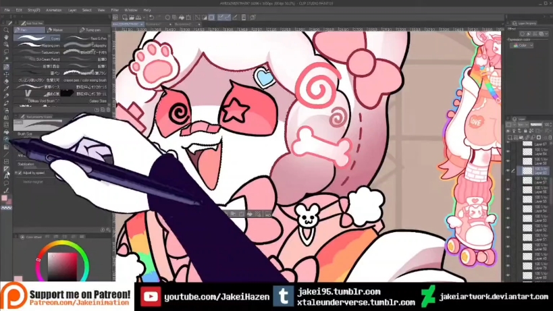Image resolution: width=553 pixels, height=311 pixels.
Task: Click the New document icon in command bar
Action: (124, 18)
